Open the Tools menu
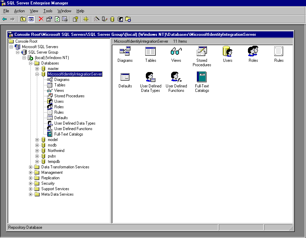 pos(48,11)
